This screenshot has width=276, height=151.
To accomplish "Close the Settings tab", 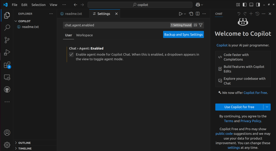I will pyautogui.click(x=116, y=14).
